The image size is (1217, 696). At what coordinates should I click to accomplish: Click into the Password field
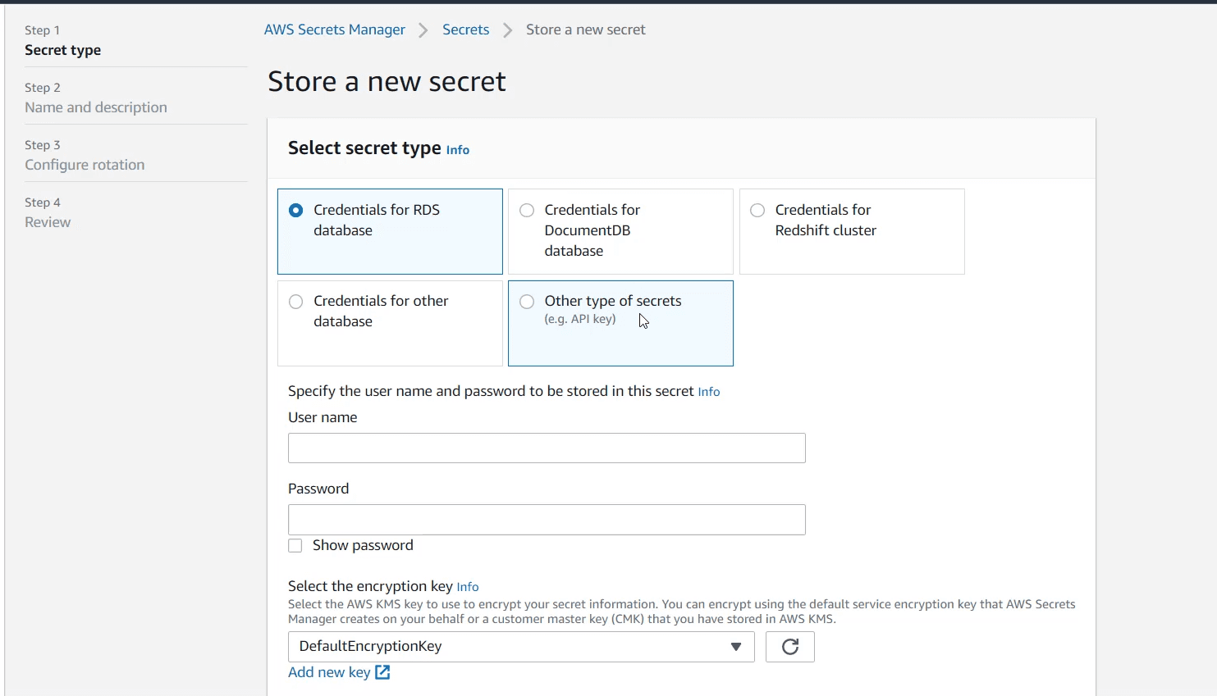point(547,520)
